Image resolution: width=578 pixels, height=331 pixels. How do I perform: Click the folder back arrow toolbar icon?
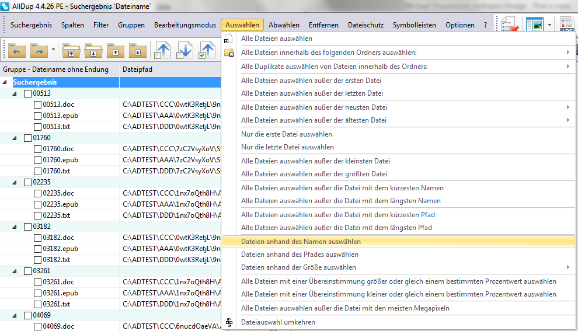pos(16,50)
